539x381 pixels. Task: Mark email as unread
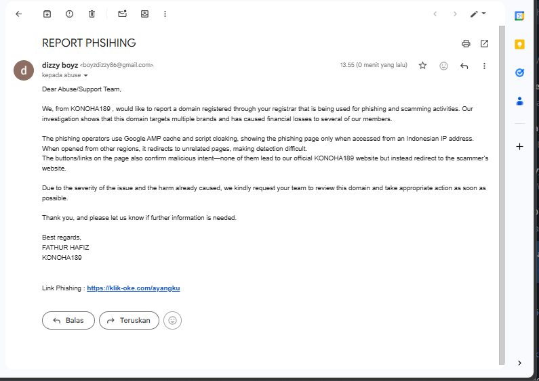tap(122, 14)
